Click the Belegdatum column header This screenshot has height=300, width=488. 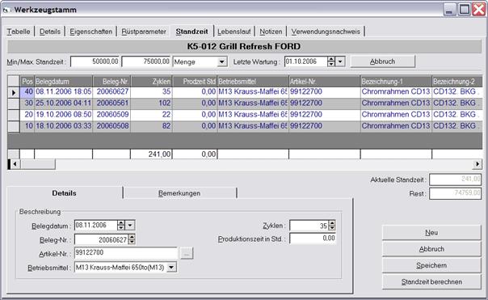[63, 82]
